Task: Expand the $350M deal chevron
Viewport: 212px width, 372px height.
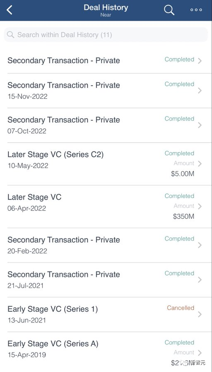Action: (x=200, y=206)
